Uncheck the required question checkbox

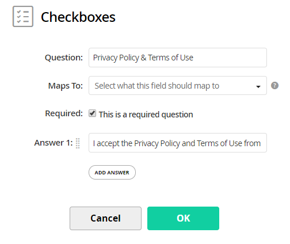(92, 113)
